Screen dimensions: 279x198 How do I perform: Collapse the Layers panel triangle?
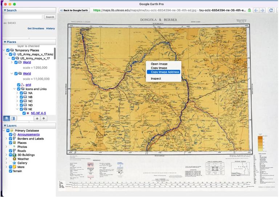(x=5, y=126)
